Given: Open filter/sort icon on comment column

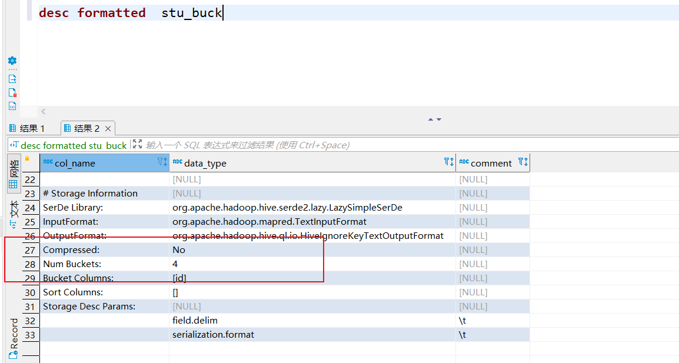Looking at the screenshot, I should (x=523, y=162).
